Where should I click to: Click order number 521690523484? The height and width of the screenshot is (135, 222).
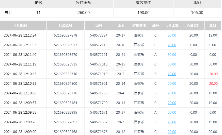tap(66, 103)
